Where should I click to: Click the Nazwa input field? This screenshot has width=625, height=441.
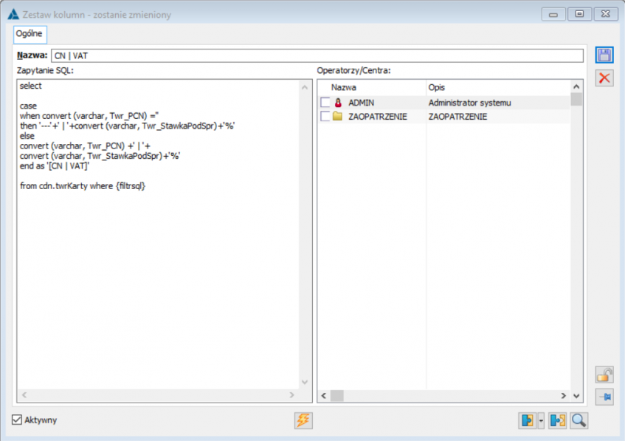316,55
